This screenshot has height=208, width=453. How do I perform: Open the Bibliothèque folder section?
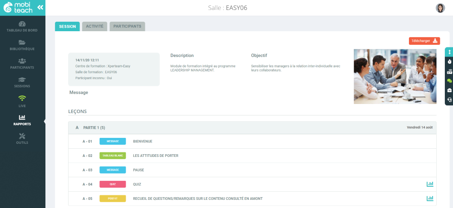pos(22,45)
